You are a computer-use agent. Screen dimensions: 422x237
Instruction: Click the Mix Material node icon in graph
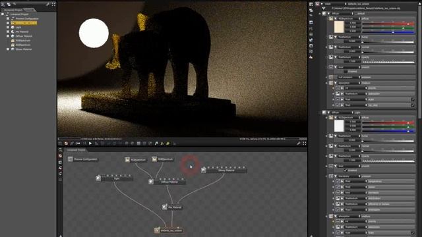[x=164, y=207]
